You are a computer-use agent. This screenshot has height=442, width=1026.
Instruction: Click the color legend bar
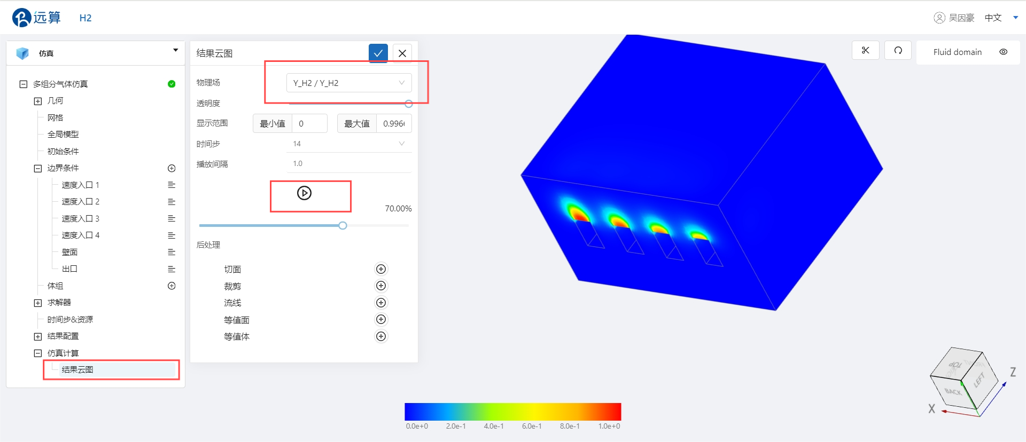click(513, 412)
